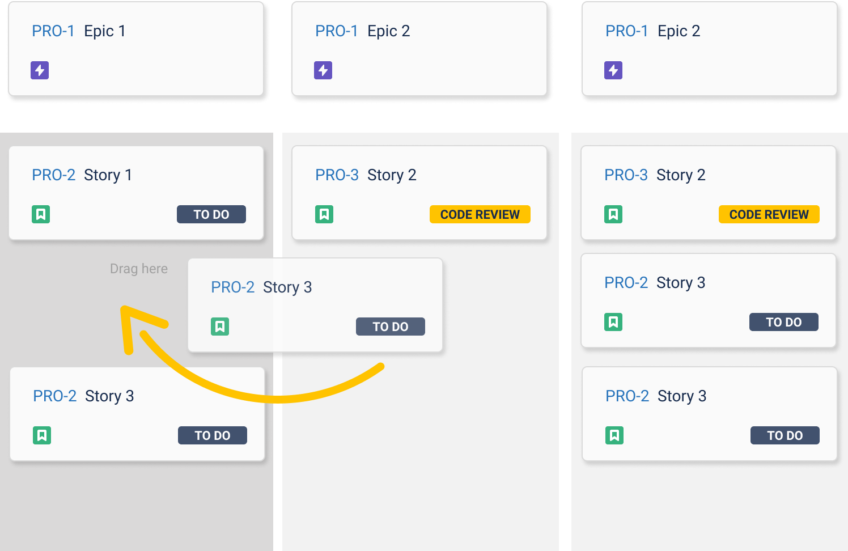The image size is (848, 551).
Task: Click CODE REVIEW badge in the right column
Action: [769, 214]
